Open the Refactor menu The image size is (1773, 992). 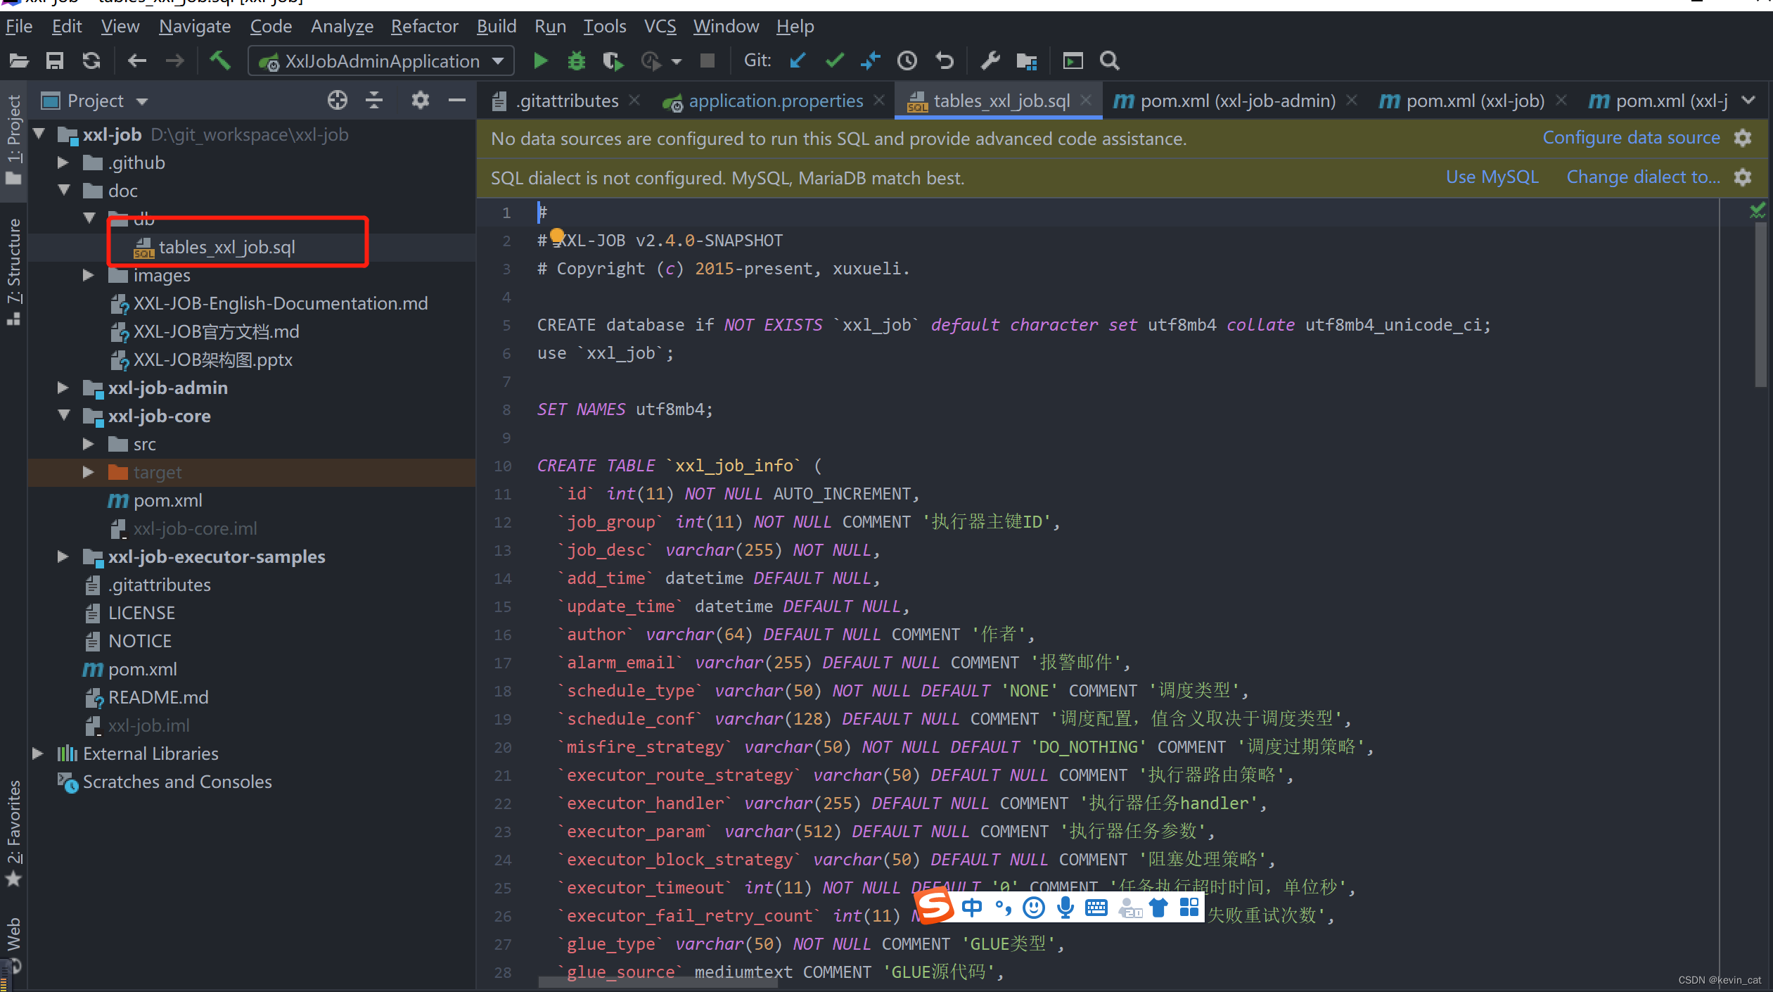coord(425,27)
